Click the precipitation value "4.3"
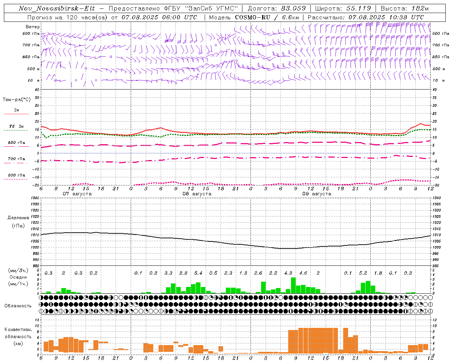This screenshot has height=361, width=451. (288, 273)
